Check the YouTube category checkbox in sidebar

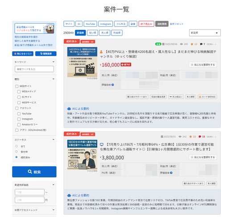(19, 114)
